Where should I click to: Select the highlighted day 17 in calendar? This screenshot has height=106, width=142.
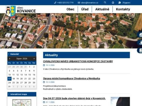pos(9,79)
